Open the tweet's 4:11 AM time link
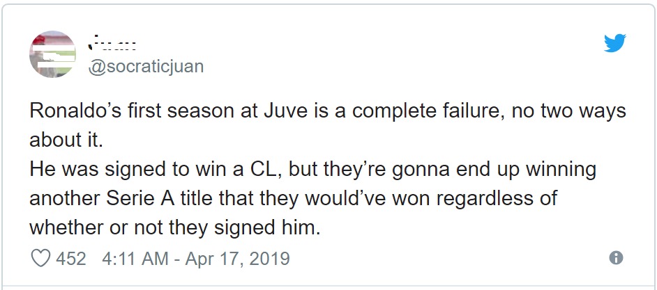This screenshot has width=657, height=290. (135, 259)
